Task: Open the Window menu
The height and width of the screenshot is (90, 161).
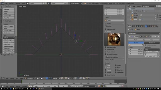Action: coord(18,3)
